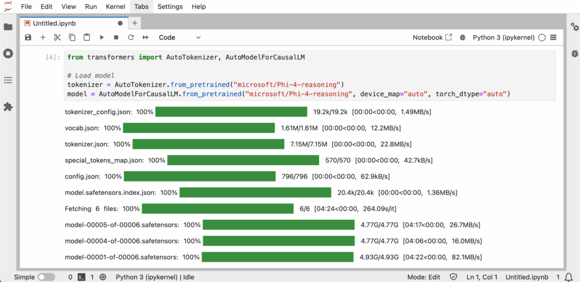Open the Code cell type dropdown
The image size is (580, 282).
(180, 37)
